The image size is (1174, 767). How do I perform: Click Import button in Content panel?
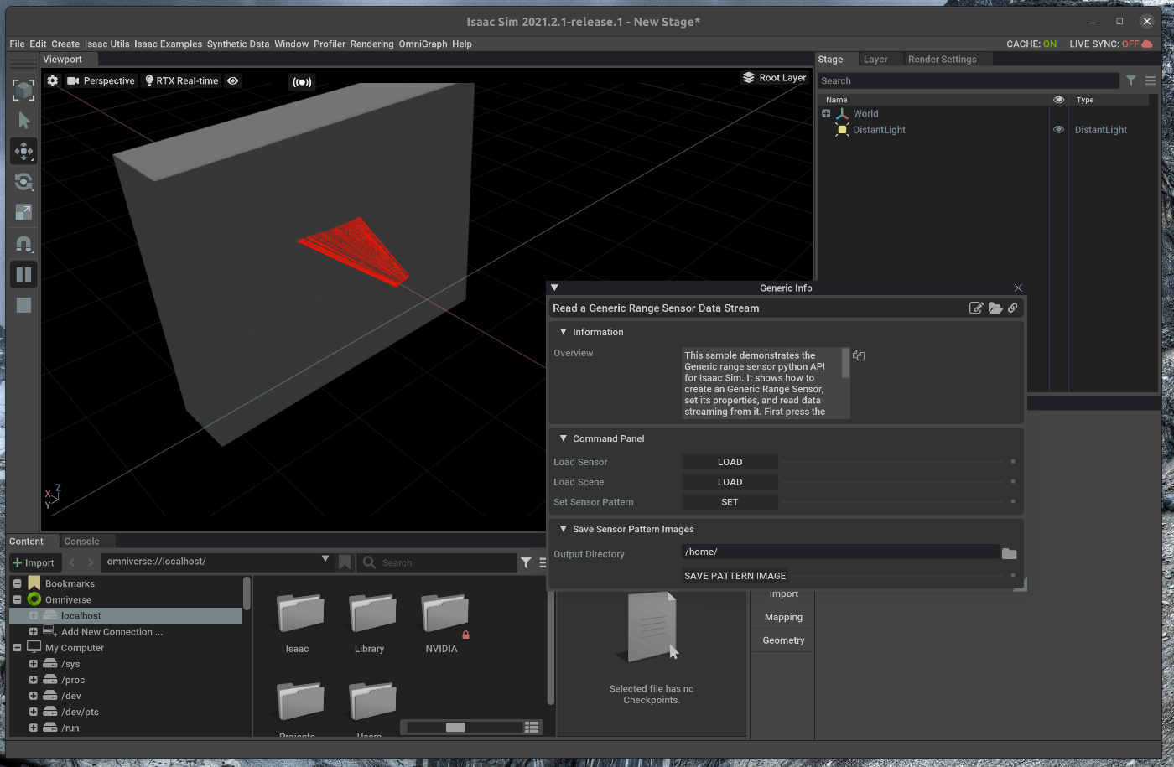pyautogui.click(x=34, y=562)
